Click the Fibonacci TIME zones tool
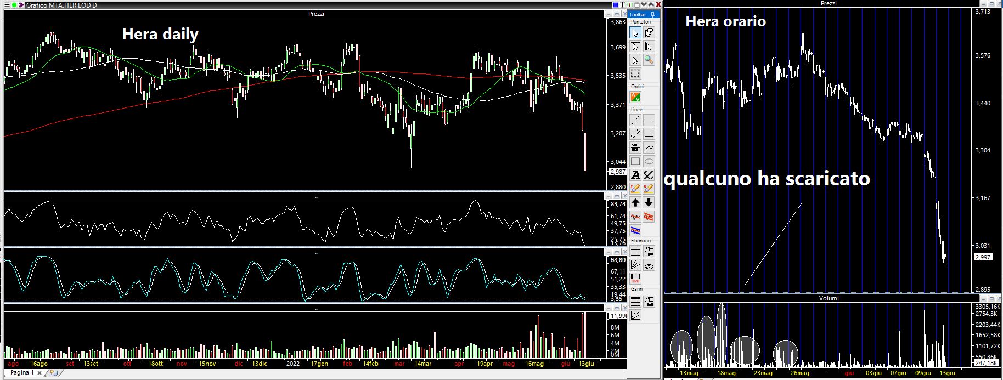Viewport: 1003px width, 380px height. pos(635,278)
